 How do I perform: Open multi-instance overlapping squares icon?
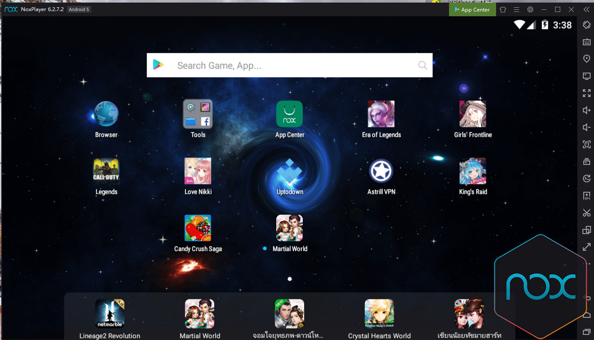(x=587, y=230)
